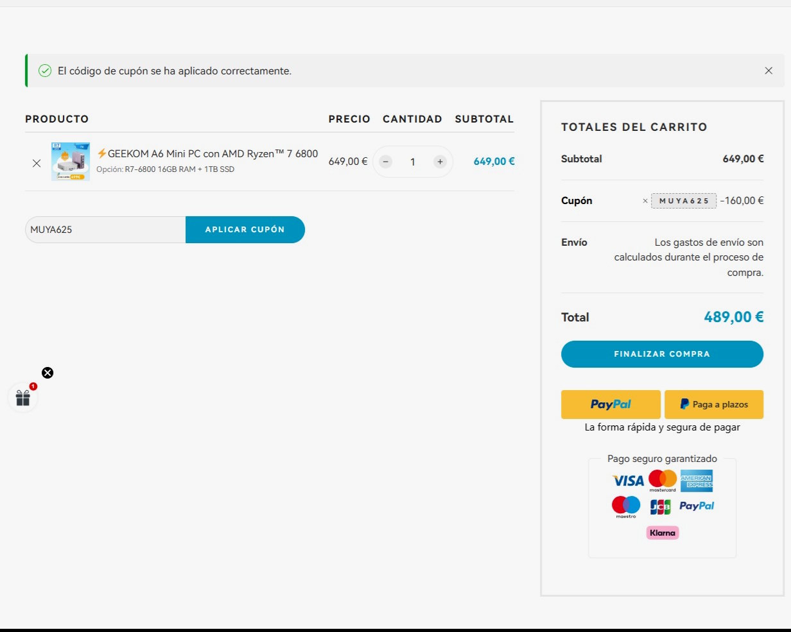
Task: Click the Maestro logo
Action: click(626, 506)
